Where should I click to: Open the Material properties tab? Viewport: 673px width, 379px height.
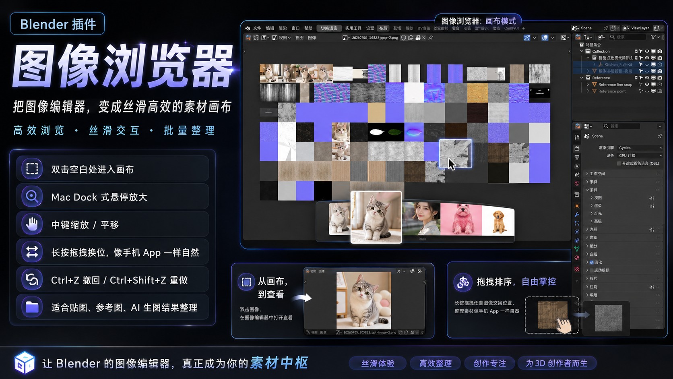click(x=577, y=258)
